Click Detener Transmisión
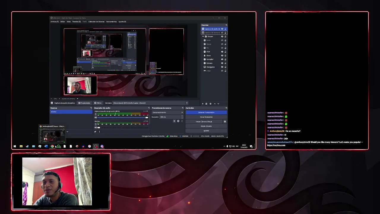The width and height of the screenshot is (380, 214). click(x=206, y=112)
